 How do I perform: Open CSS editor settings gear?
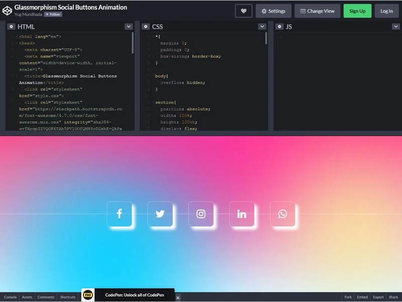pyautogui.click(x=146, y=27)
